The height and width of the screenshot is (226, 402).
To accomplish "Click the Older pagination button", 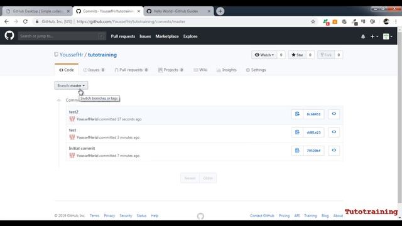I will point(208,178).
